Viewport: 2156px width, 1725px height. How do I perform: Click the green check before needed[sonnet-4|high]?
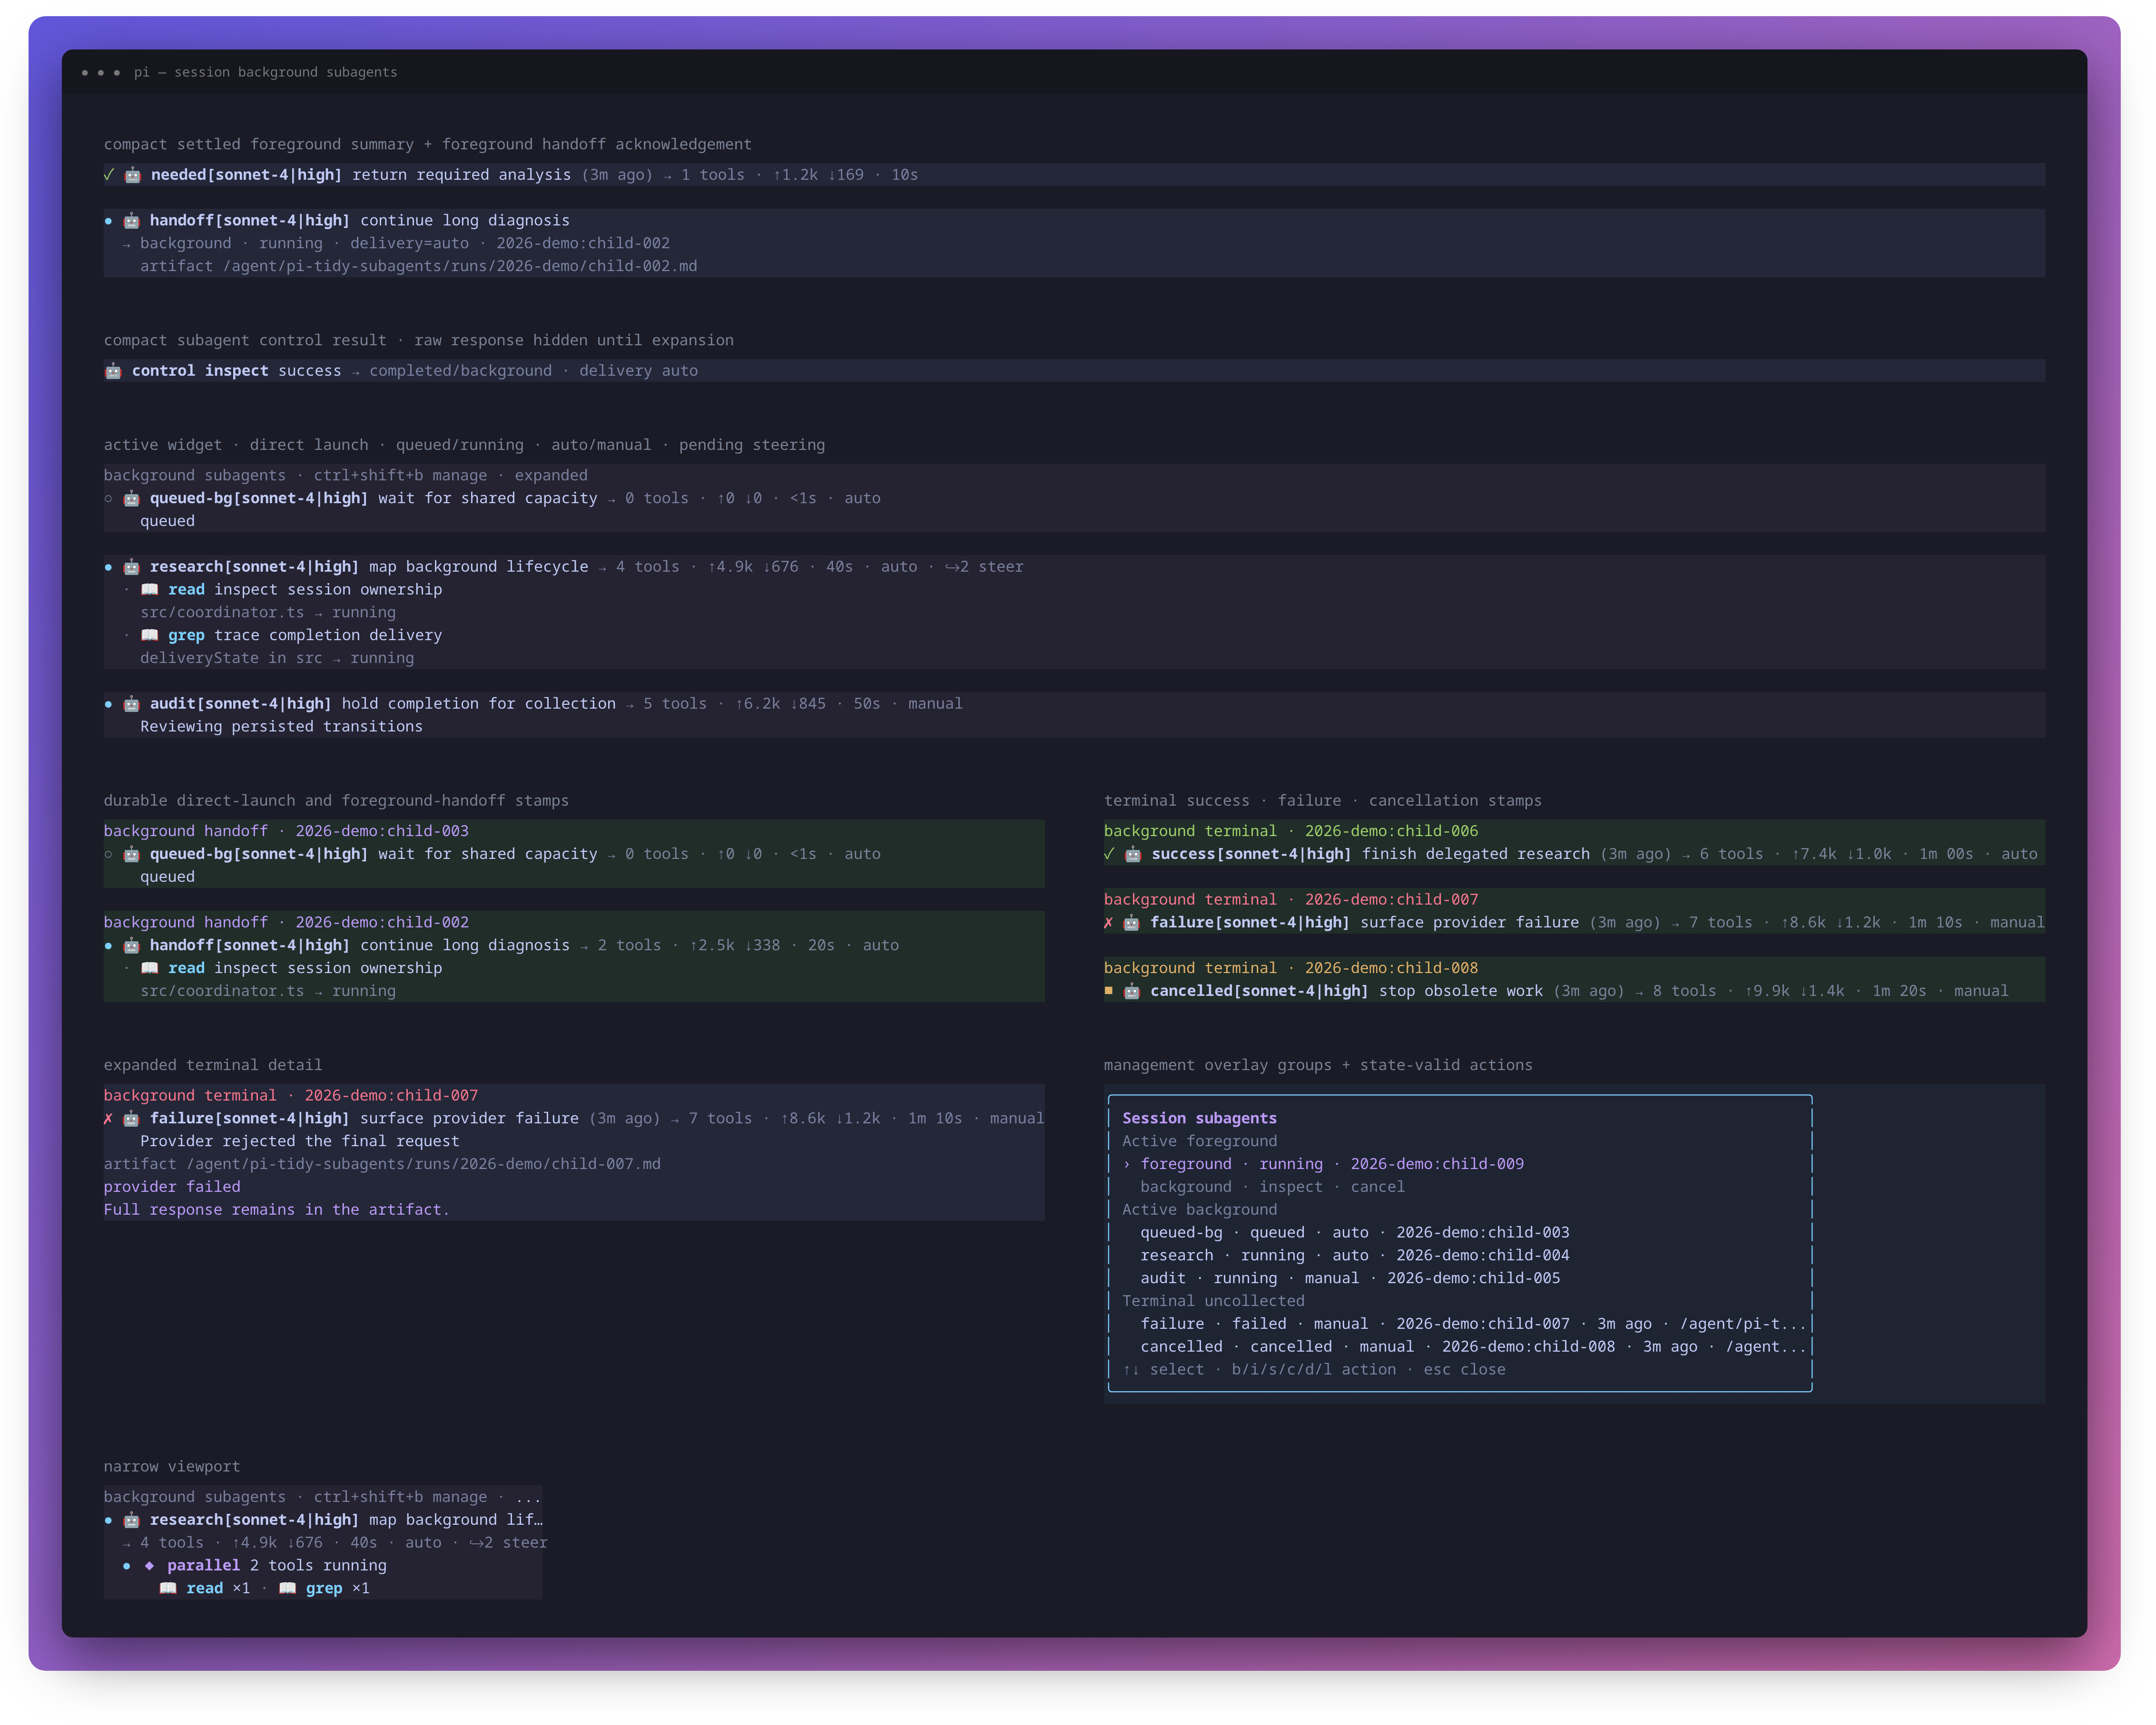(109, 175)
